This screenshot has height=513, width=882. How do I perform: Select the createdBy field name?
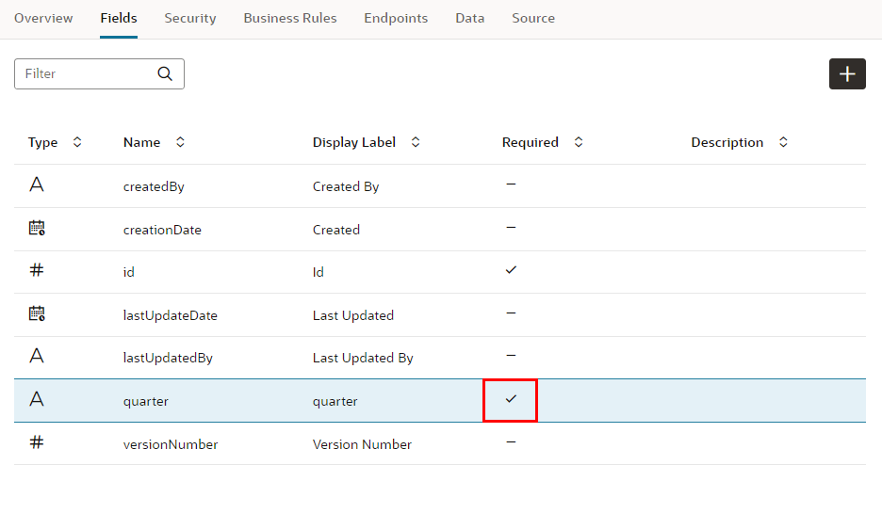(x=154, y=186)
